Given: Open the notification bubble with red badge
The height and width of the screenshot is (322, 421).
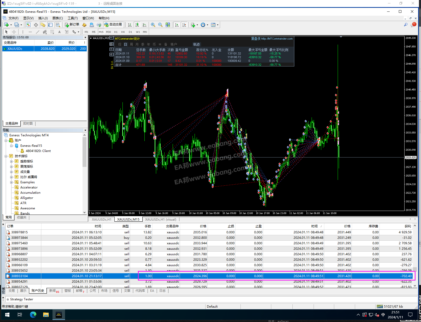Looking at the screenshot, I should click(413, 25).
